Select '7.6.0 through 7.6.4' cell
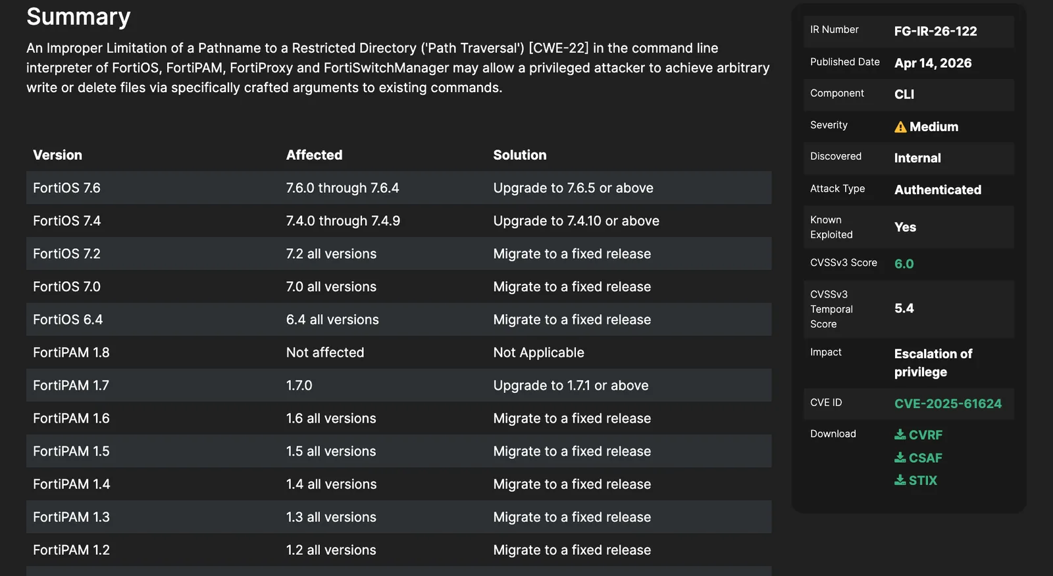The image size is (1053, 576). pyautogui.click(x=342, y=188)
